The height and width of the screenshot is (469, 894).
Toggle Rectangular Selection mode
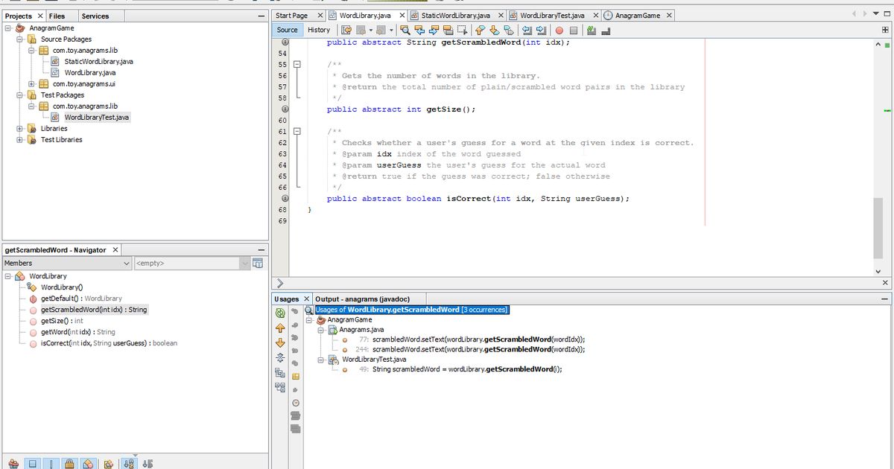coord(464,30)
